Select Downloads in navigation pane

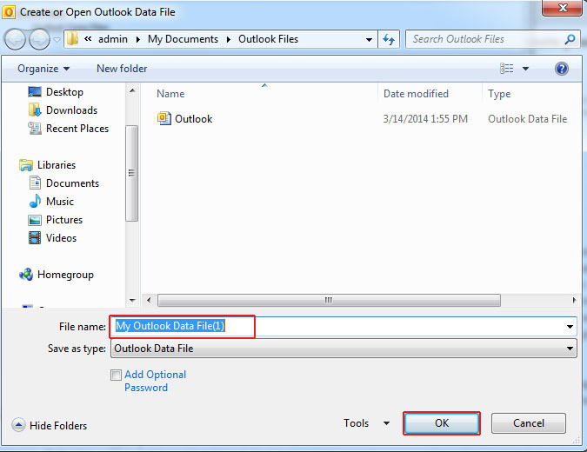(71, 110)
